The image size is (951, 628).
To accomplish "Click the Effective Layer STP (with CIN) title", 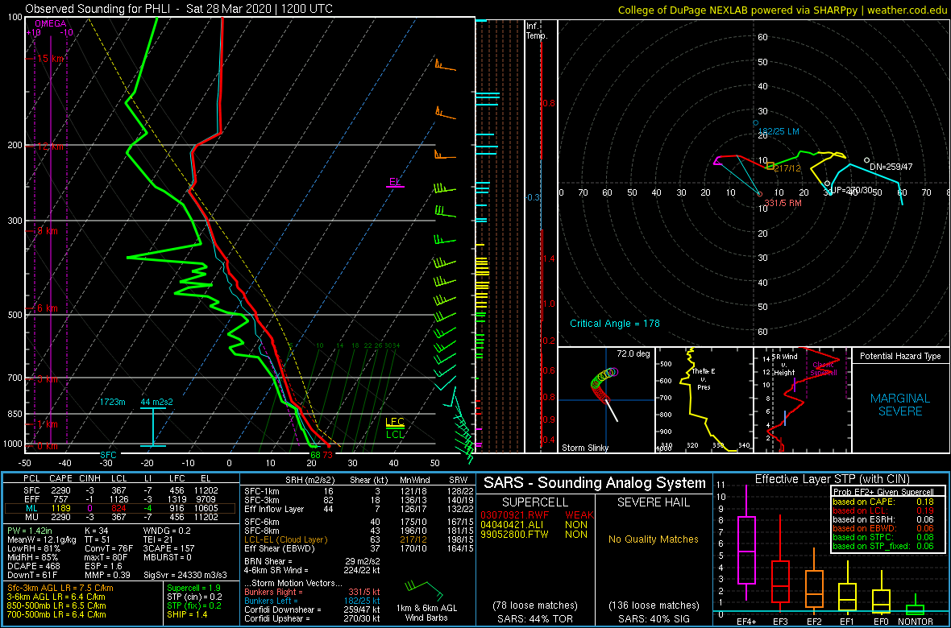I will (x=832, y=479).
